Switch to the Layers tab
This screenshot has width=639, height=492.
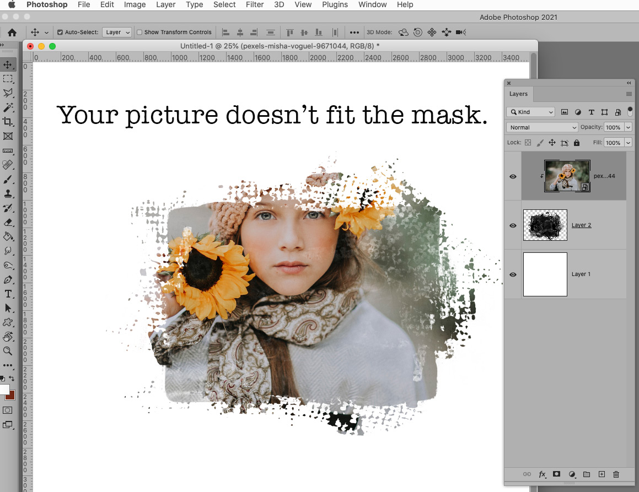coord(518,94)
